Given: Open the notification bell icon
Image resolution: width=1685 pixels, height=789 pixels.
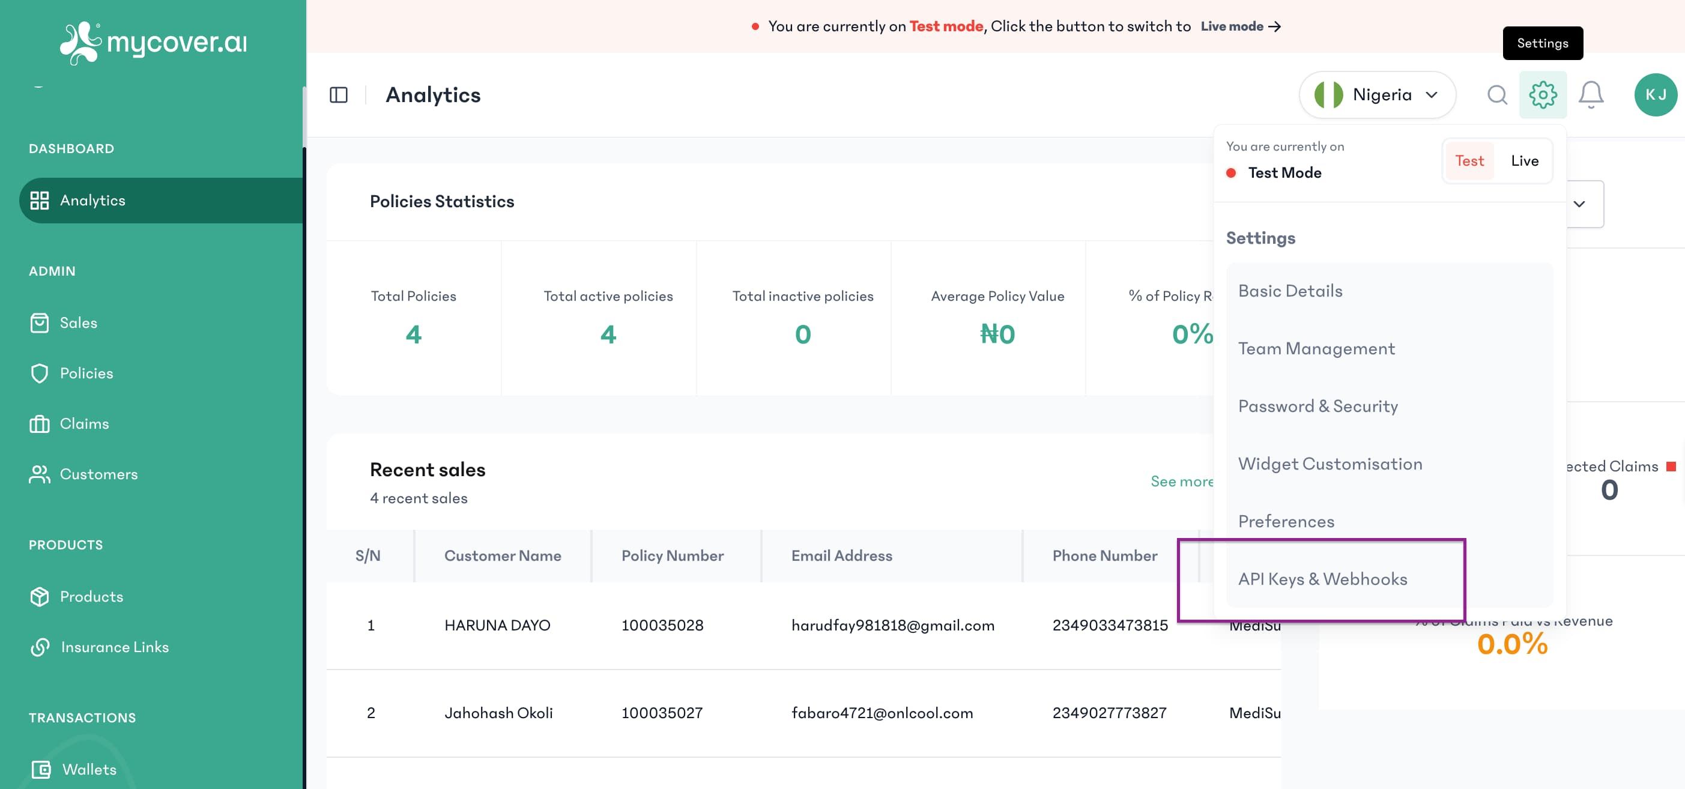Looking at the screenshot, I should click(1591, 94).
